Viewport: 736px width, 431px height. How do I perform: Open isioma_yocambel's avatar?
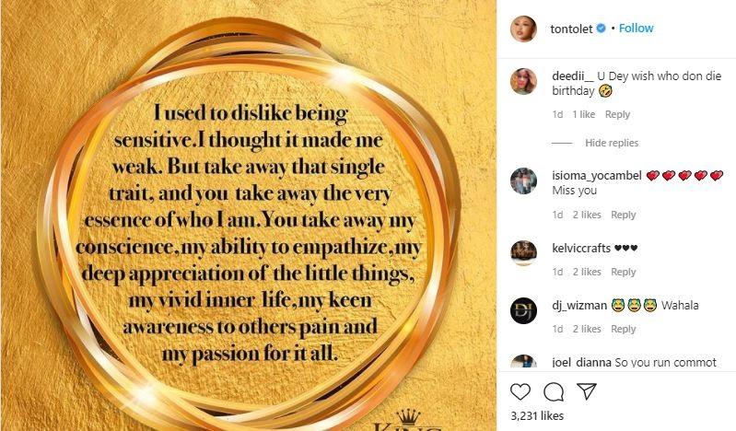(x=524, y=181)
